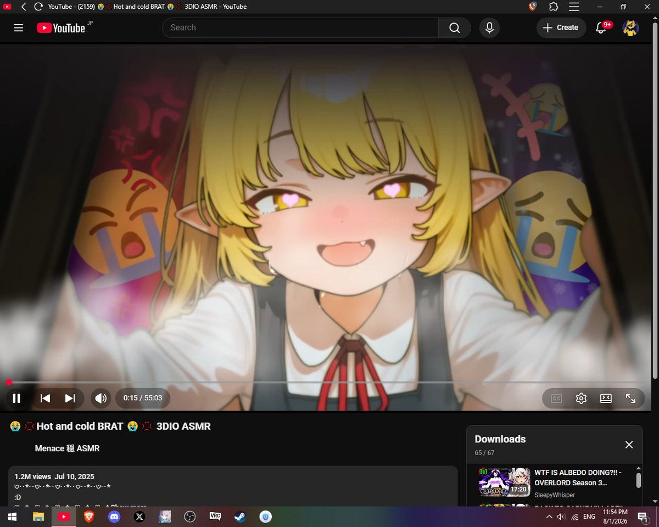Click the Downloads panel scrollbar
Viewport: 659px width, 527px height.
click(639, 481)
